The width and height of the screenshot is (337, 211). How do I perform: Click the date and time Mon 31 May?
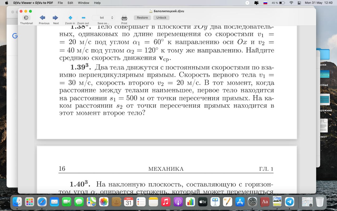pyautogui.click(x=319, y=3)
